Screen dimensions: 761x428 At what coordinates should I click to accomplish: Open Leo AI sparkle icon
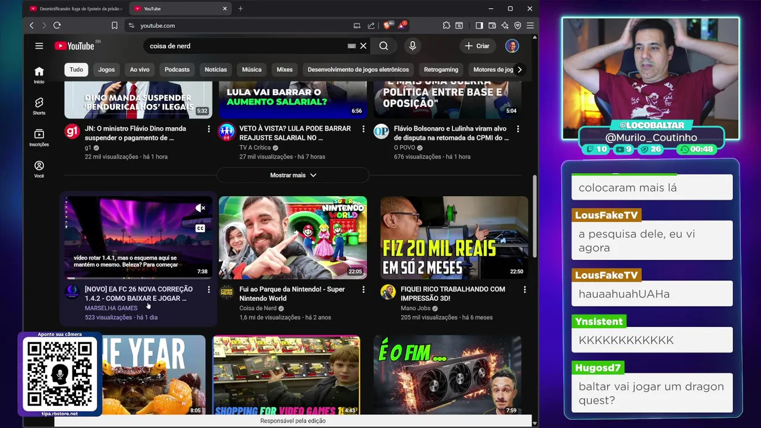tap(505, 26)
